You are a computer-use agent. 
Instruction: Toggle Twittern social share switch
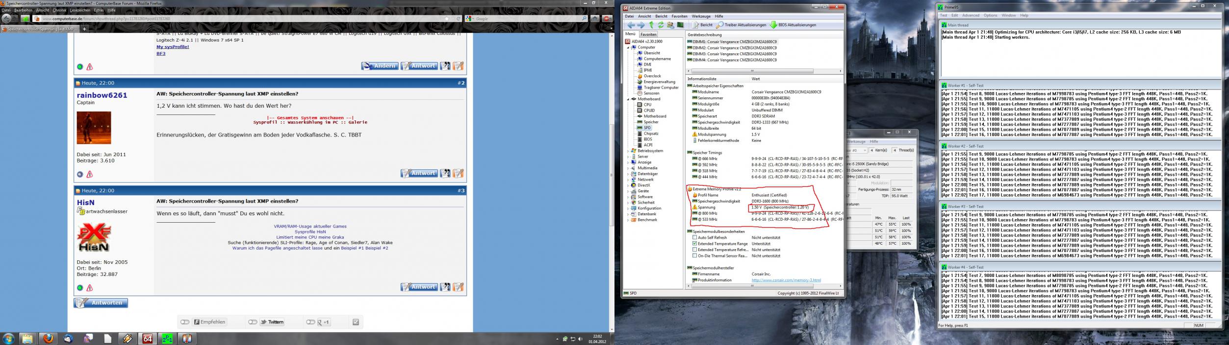(x=253, y=322)
